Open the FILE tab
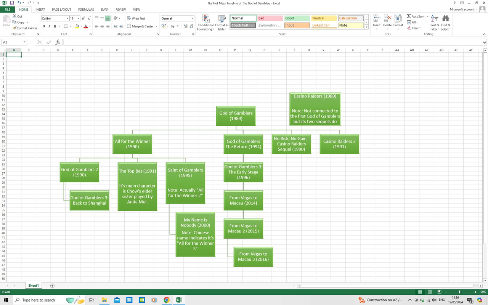488x305 pixels. point(8,10)
